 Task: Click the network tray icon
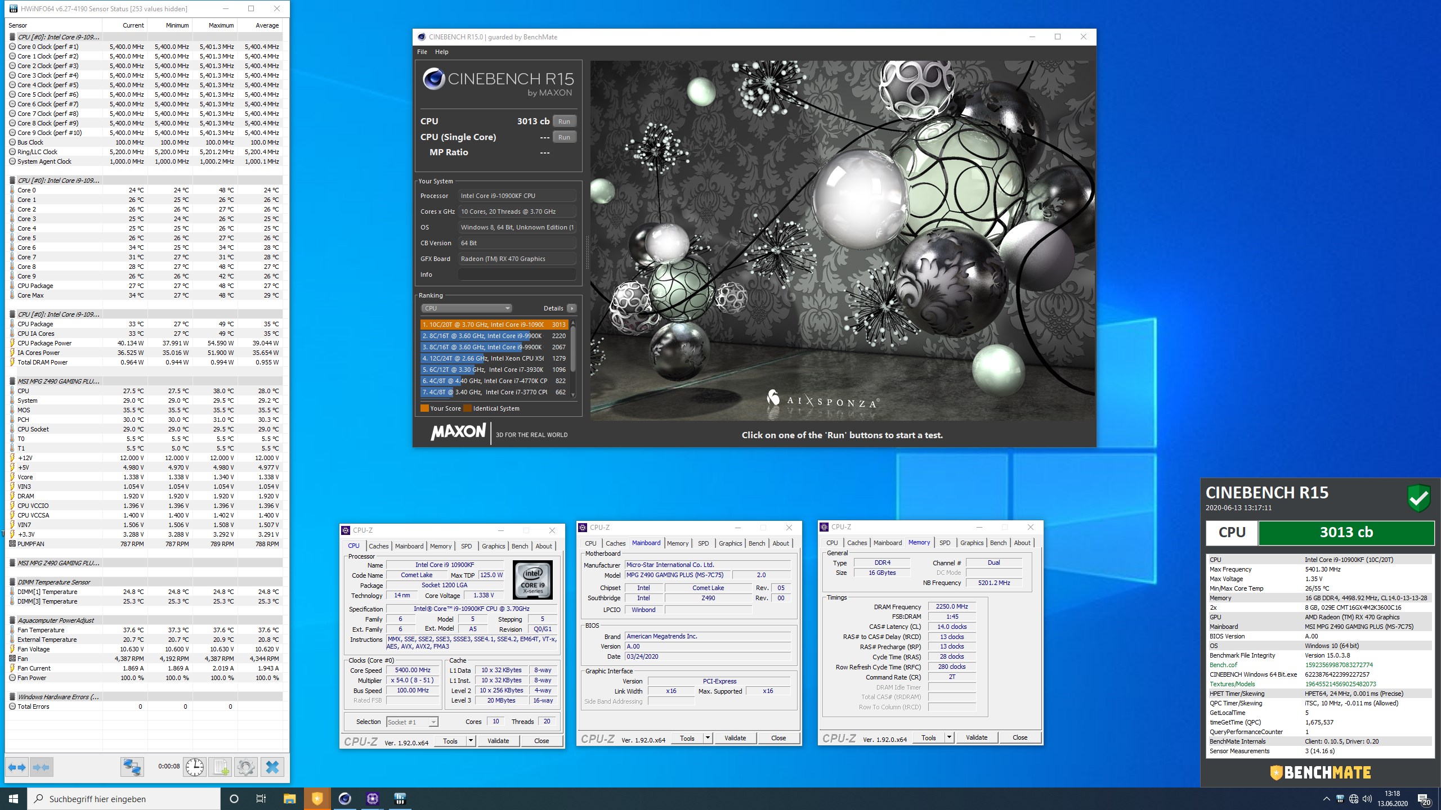[1354, 799]
